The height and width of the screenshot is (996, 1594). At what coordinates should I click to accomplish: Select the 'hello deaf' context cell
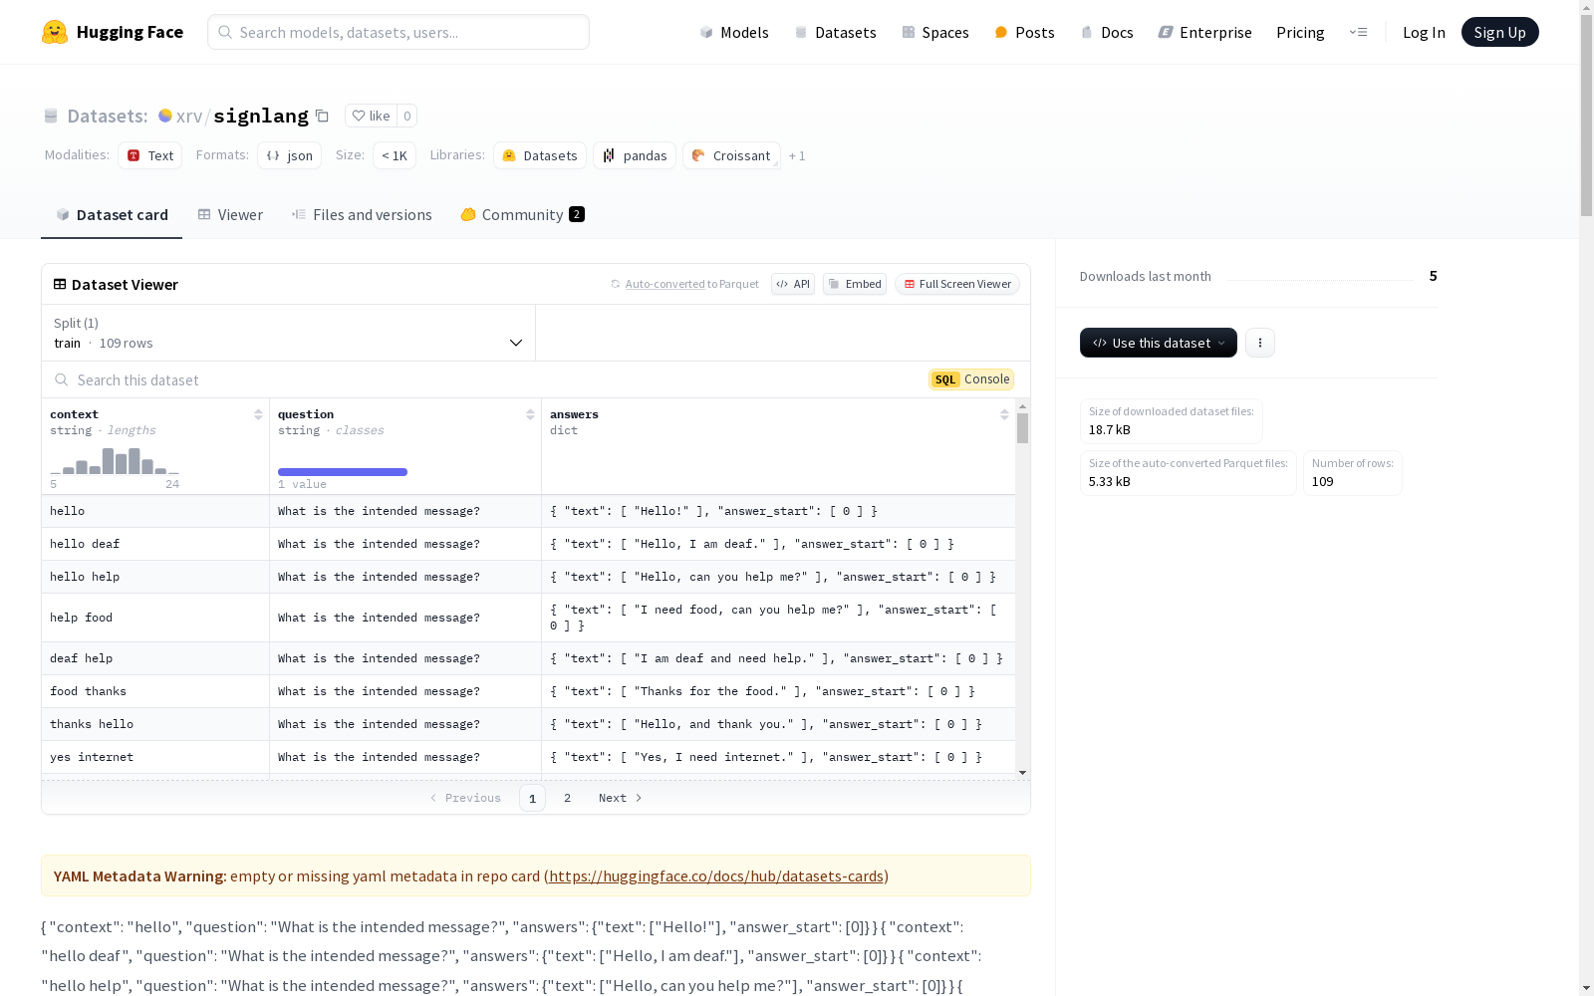coord(155,544)
